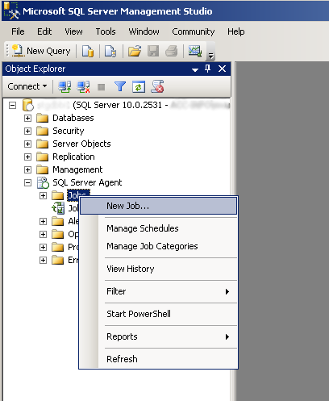This screenshot has height=401, width=329.
Task: Click the Refresh icon in Object Explorer
Action: (139, 86)
